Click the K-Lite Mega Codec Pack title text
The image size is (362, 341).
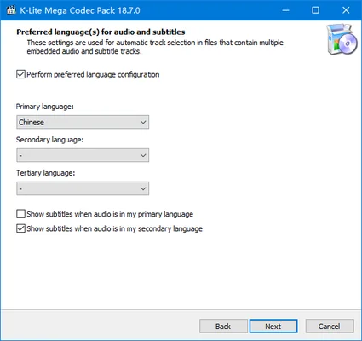pyautogui.click(x=80, y=10)
